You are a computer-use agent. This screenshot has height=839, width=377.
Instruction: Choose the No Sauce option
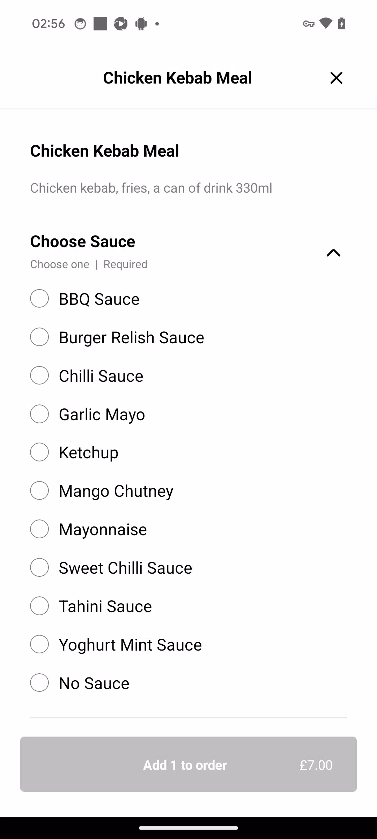pyautogui.click(x=39, y=683)
